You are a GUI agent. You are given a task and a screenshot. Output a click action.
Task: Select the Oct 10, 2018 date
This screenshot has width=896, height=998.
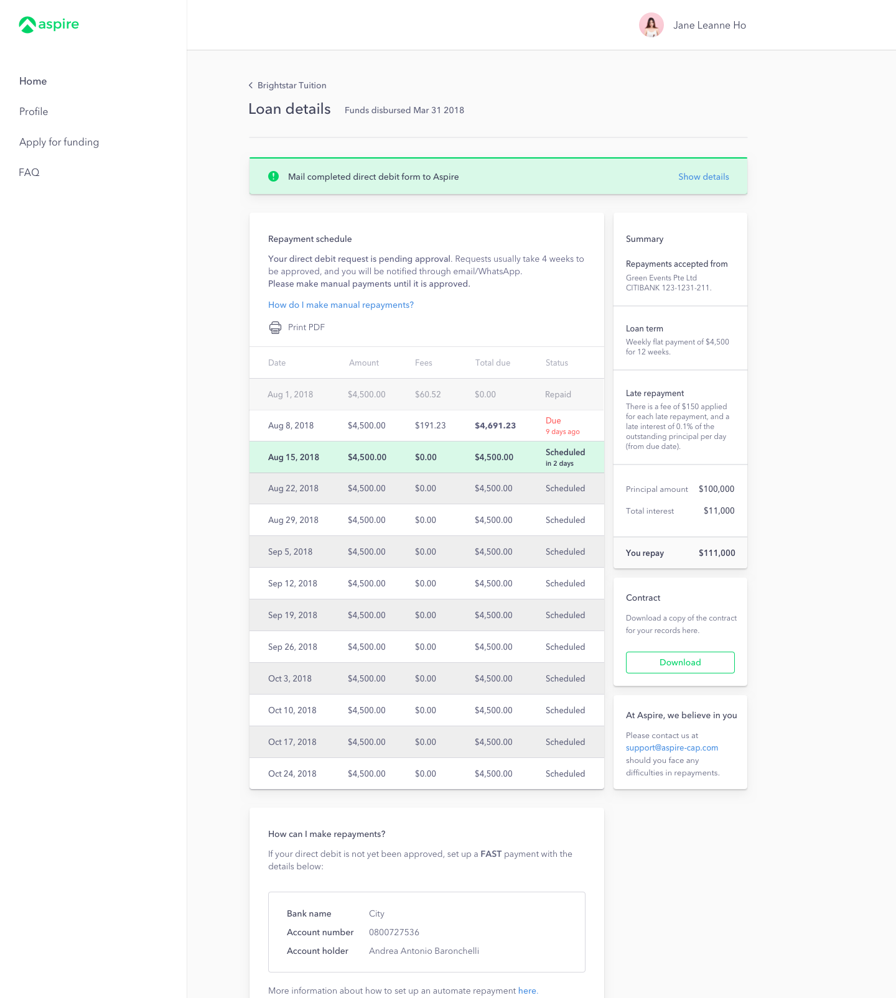tap(292, 710)
